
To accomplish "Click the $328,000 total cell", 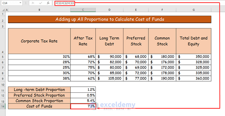I will (x=194, y=62).
